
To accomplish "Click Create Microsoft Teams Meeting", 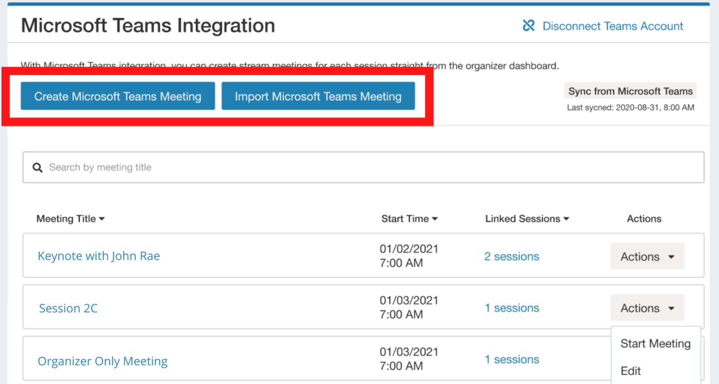I will point(117,95).
